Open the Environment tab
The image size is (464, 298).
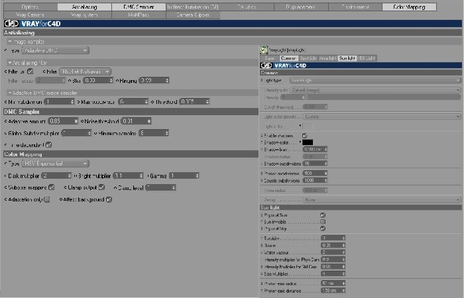tap(355, 7)
